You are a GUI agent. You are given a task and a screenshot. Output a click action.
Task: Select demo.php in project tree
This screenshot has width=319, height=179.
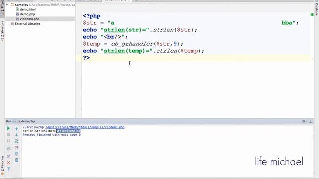(x=27, y=14)
